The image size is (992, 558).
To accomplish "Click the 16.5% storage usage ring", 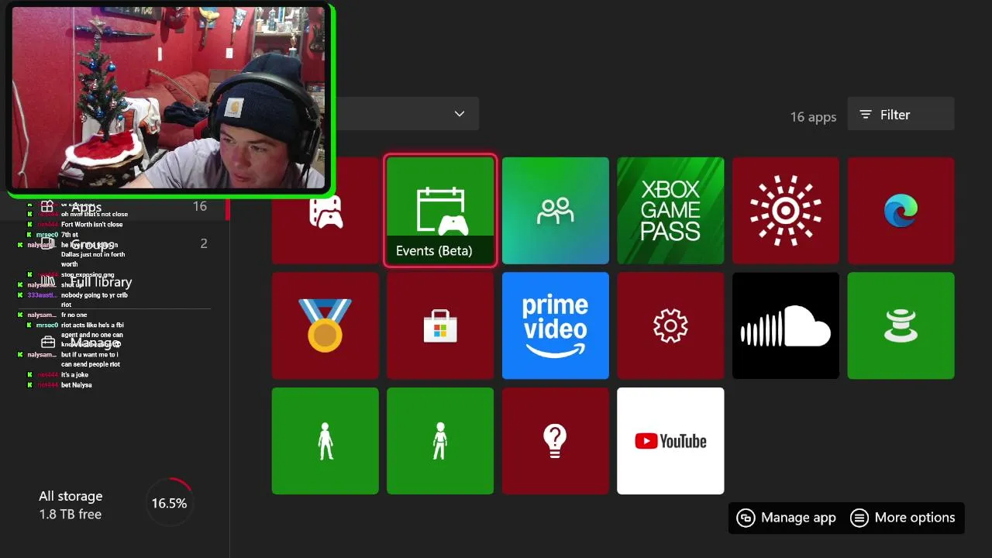I will pos(169,503).
